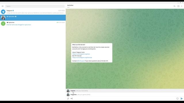Open BotFather profile from header name
This screenshot has width=184, height=103.
click(x=70, y=5)
